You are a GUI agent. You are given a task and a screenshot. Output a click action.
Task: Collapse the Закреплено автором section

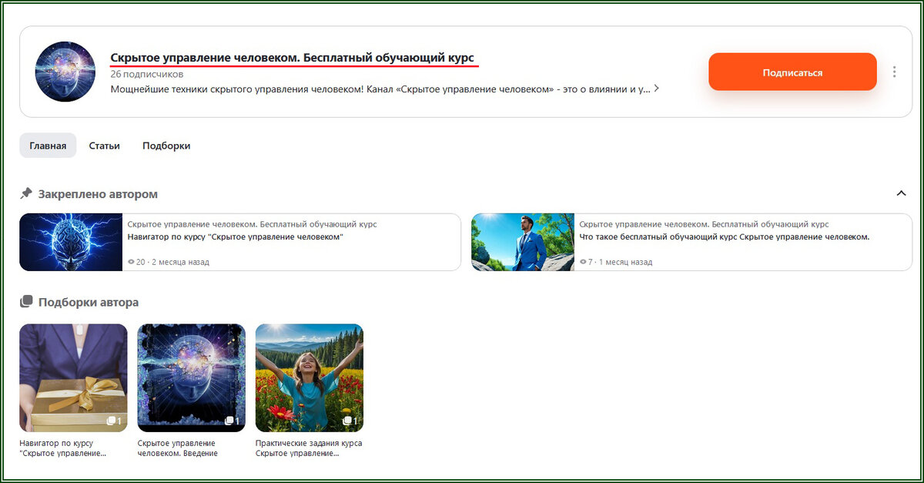901,193
